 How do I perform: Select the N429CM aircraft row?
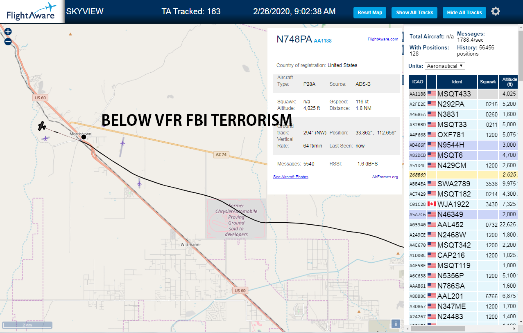click(x=464, y=165)
